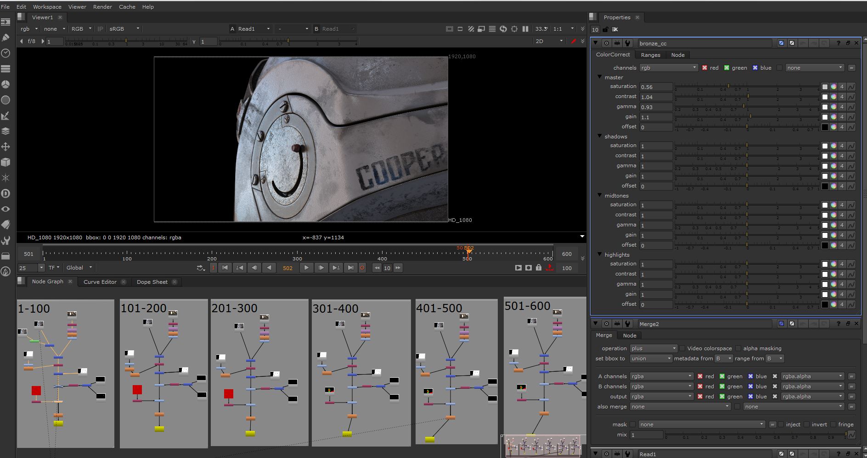Collapse the midtones section

[x=600, y=195]
